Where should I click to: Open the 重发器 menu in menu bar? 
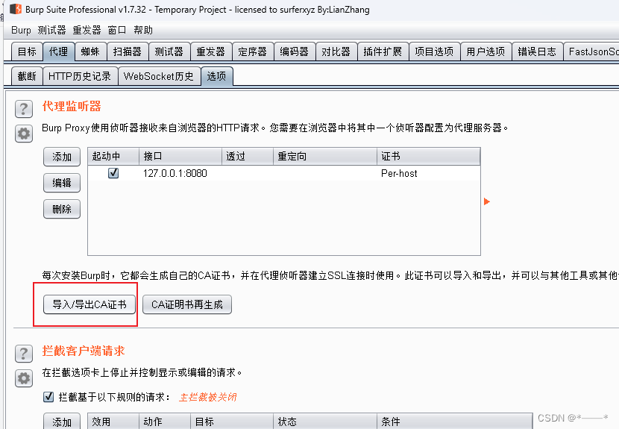tap(87, 30)
